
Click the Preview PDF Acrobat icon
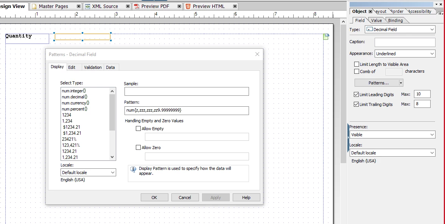137,6
